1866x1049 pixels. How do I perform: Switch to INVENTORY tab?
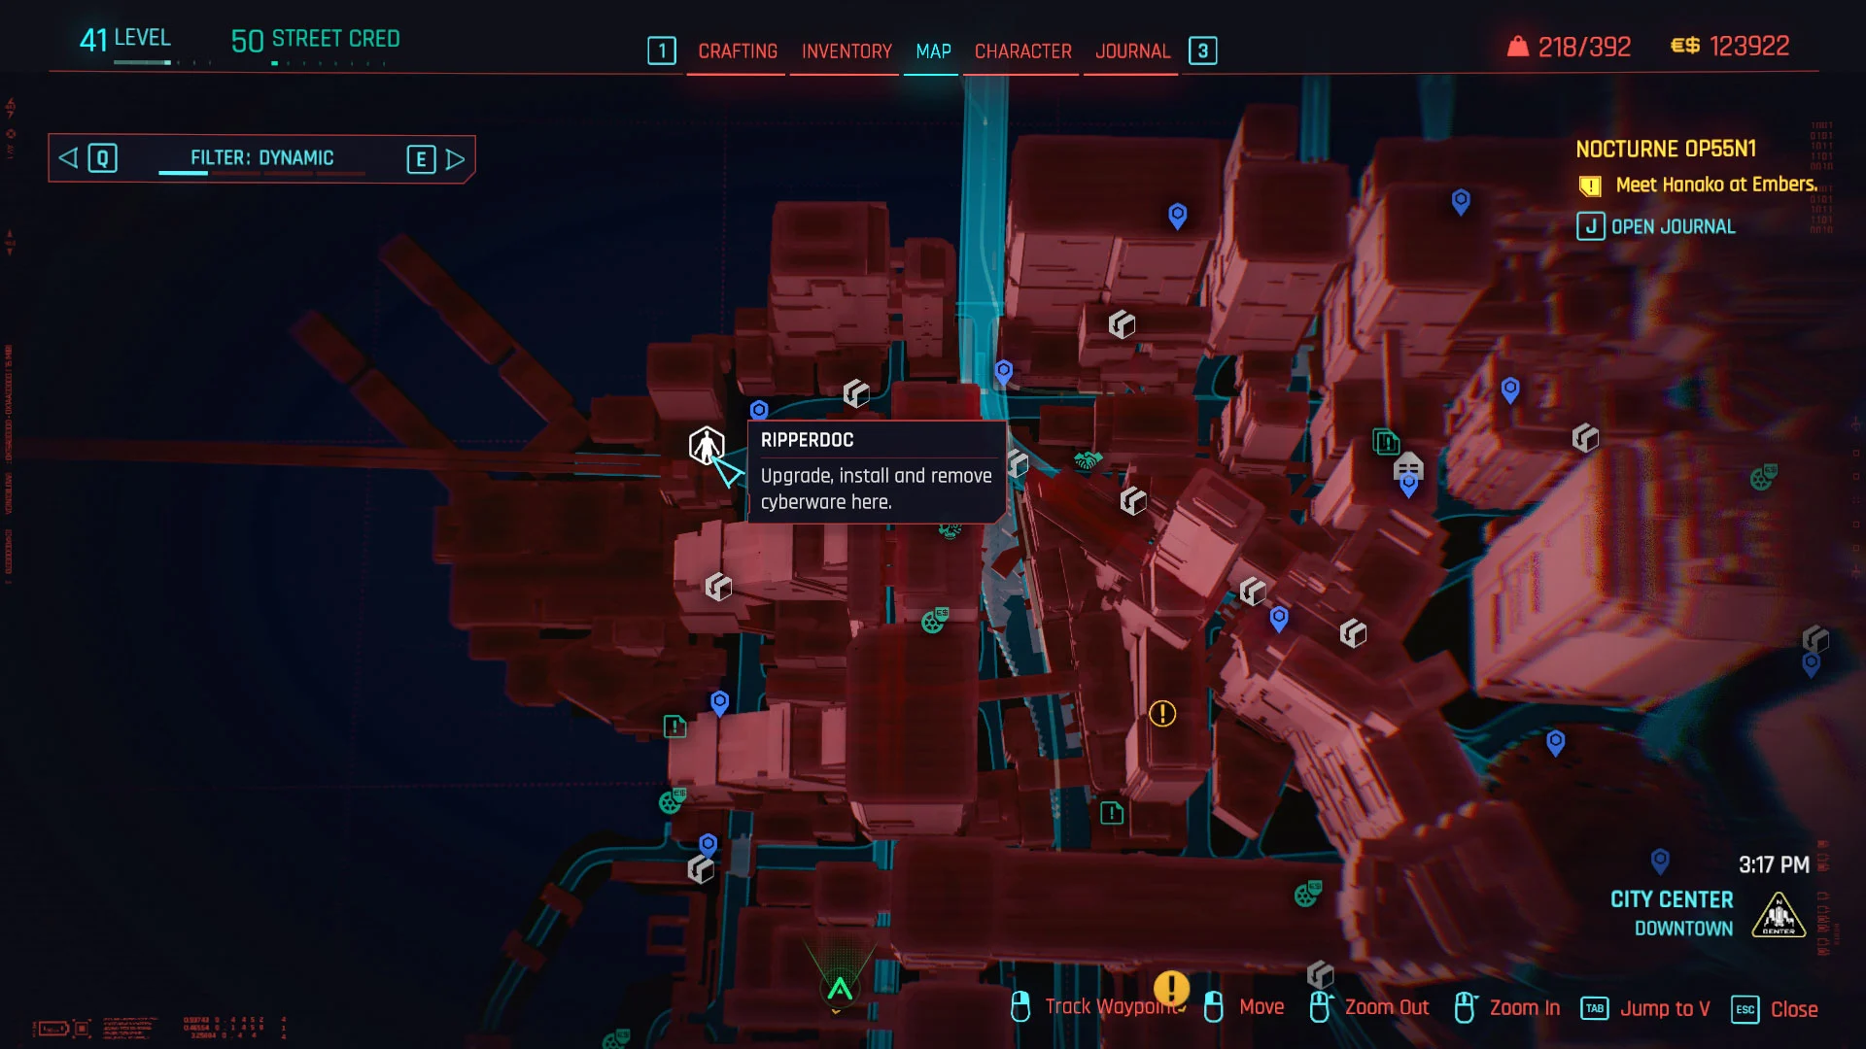[846, 51]
